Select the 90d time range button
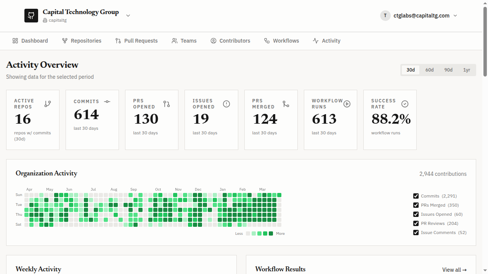This screenshot has width=488, height=274. point(448,70)
